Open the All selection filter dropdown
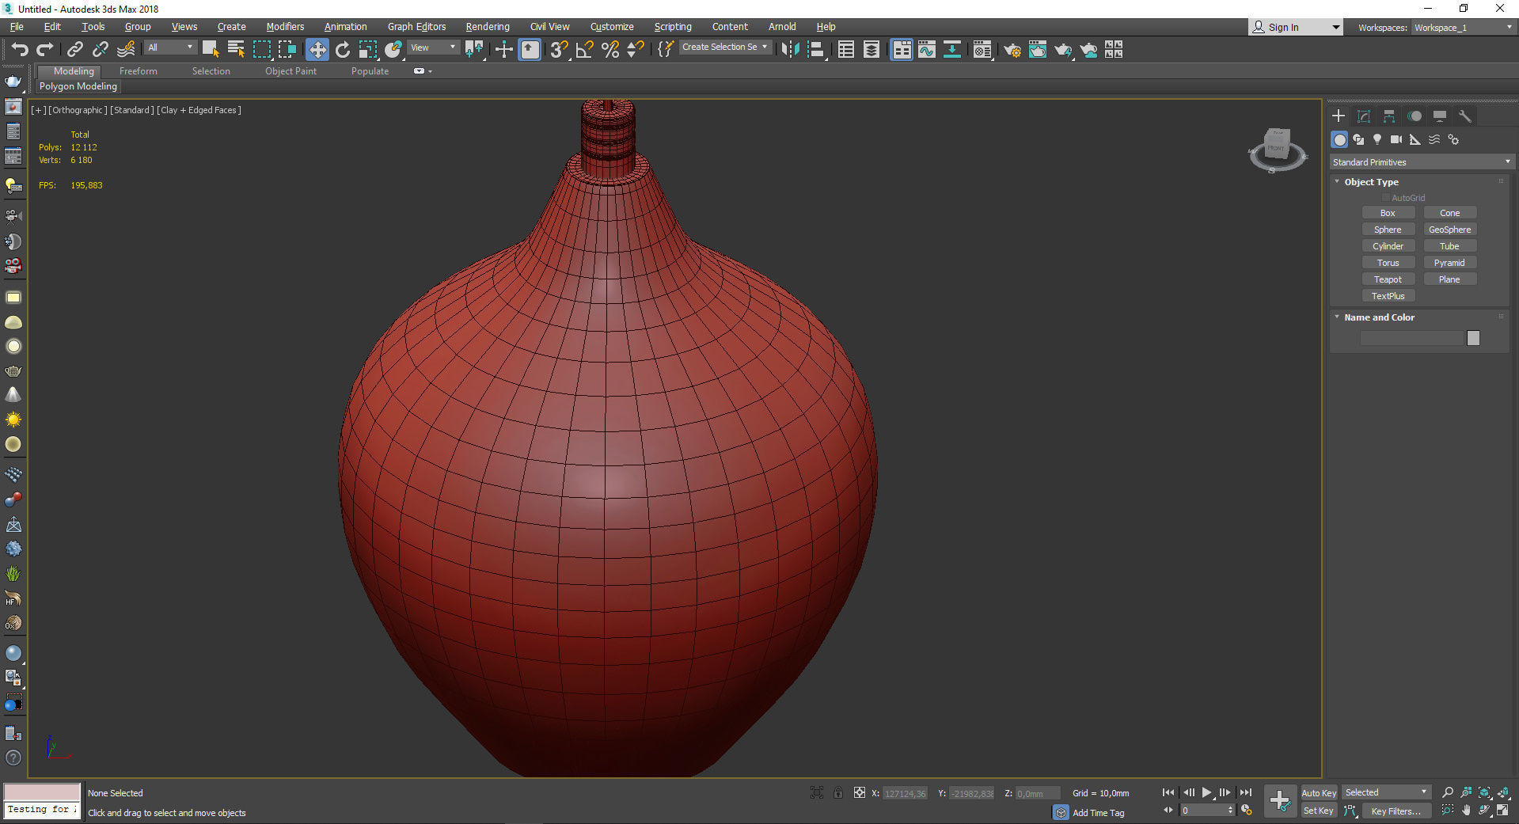The width and height of the screenshot is (1519, 824). click(x=170, y=47)
